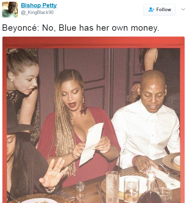This screenshot has height=203, width=186.
Task: Click the white paper bill in photo
Action: click(x=92, y=144)
